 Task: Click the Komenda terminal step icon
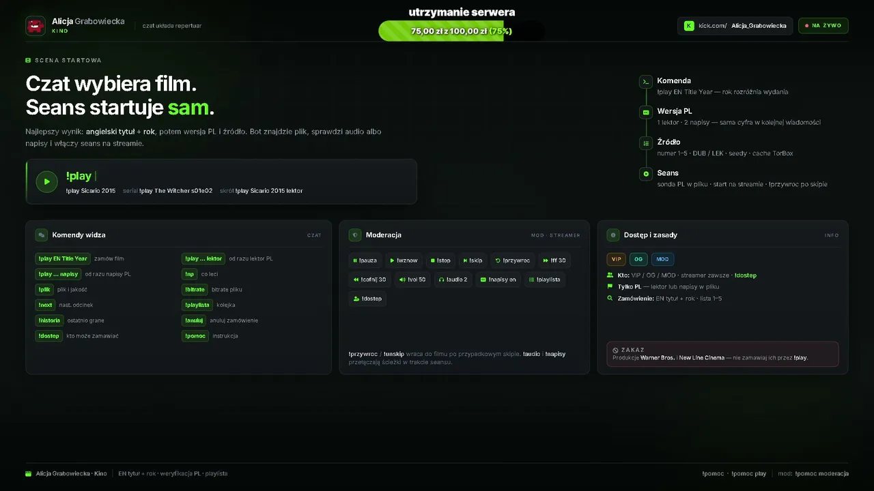[x=645, y=82]
